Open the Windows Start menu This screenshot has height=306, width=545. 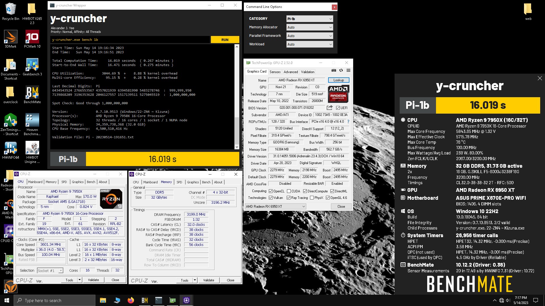(x=7, y=300)
